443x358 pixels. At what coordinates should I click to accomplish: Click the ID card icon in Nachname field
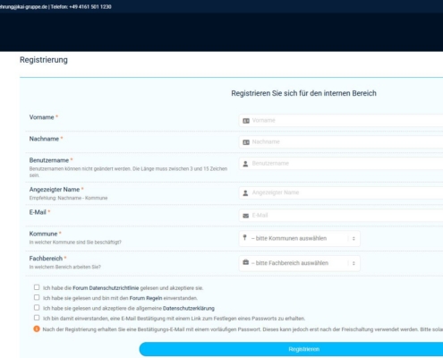(x=246, y=142)
